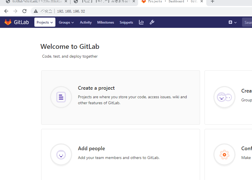Go back with the browser back arrow
The height and width of the screenshot is (180, 252).
coord(6,11)
